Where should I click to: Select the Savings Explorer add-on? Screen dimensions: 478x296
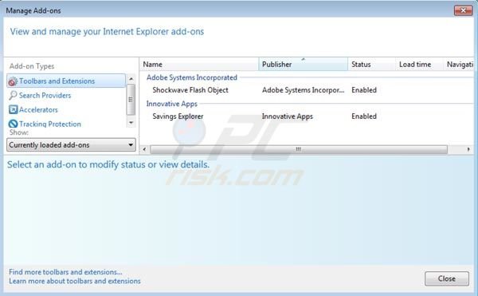coord(178,116)
